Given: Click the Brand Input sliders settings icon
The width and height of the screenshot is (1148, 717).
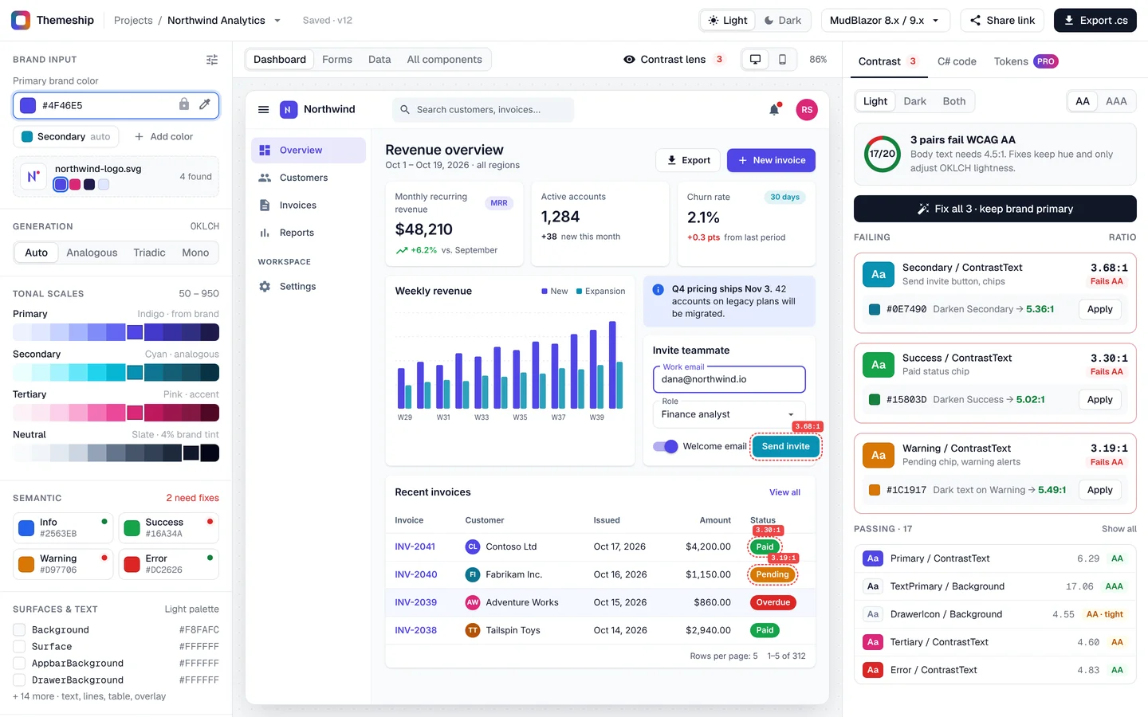Looking at the screenshot, I should (212, 60).
